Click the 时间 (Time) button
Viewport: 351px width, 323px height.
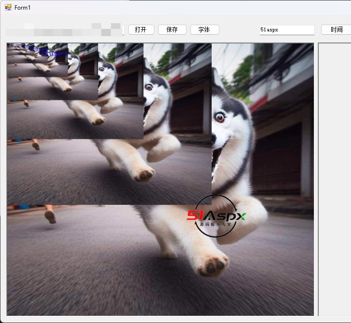(x=336, y=29)
